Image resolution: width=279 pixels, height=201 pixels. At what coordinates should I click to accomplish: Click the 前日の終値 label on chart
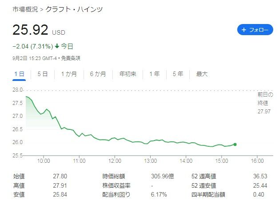coord(265,102)
